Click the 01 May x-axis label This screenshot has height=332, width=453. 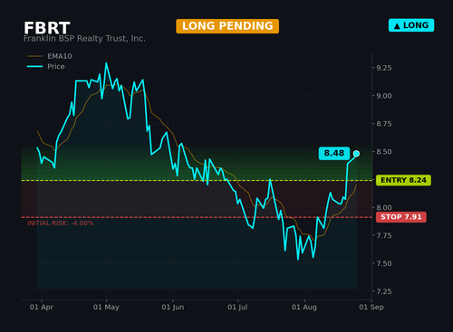pos(106,307)
